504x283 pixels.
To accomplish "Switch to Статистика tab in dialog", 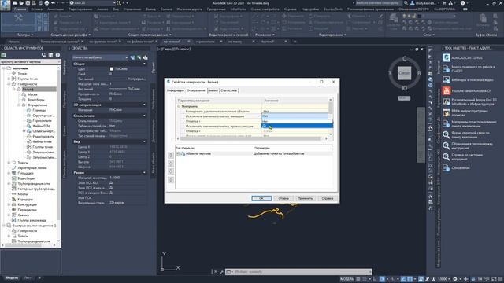I will pos(229,90).
